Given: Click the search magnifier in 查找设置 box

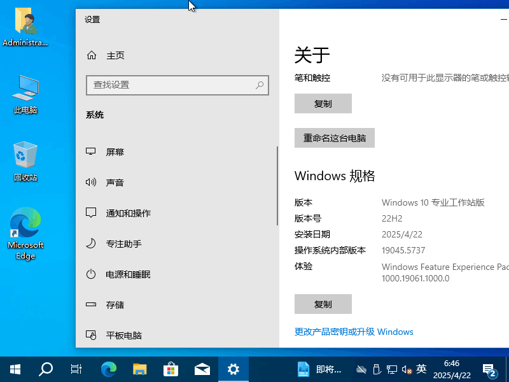Looking at the screenshot, I should [x=260, y=85].
